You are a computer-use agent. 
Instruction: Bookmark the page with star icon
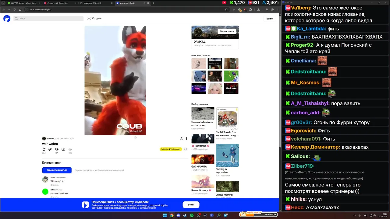pyautogui.click(x=226, y=9)
